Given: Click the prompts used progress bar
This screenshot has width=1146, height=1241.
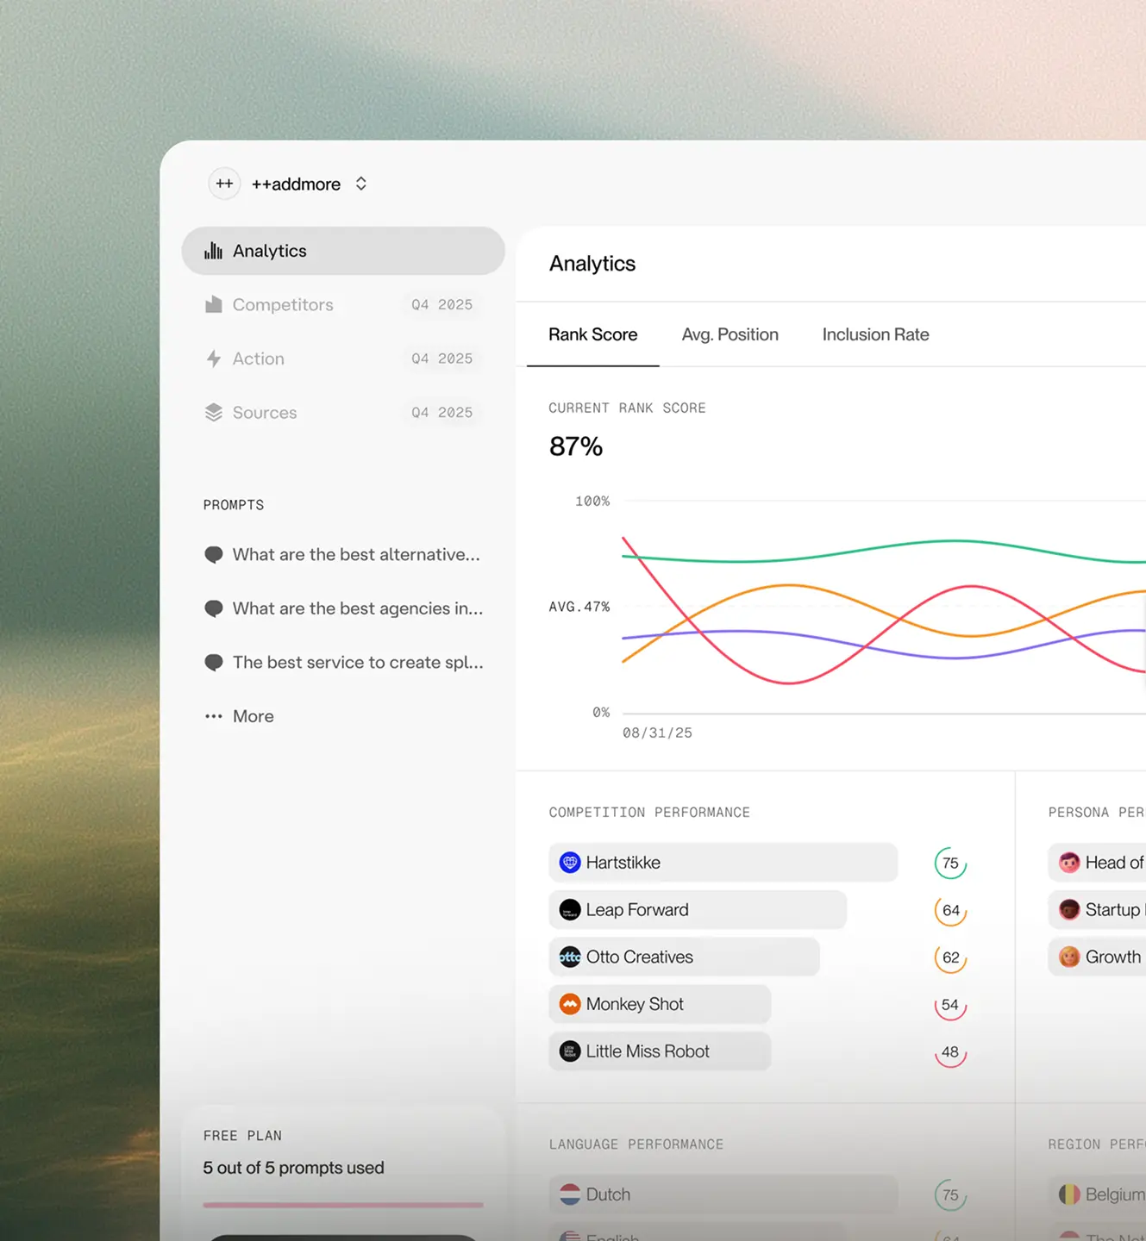Looking at the screenshot, I should [x=343, y=1205].
